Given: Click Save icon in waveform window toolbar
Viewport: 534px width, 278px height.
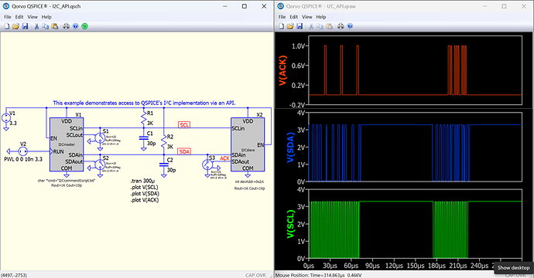Looking at the screenshot, I should [300, 26].
